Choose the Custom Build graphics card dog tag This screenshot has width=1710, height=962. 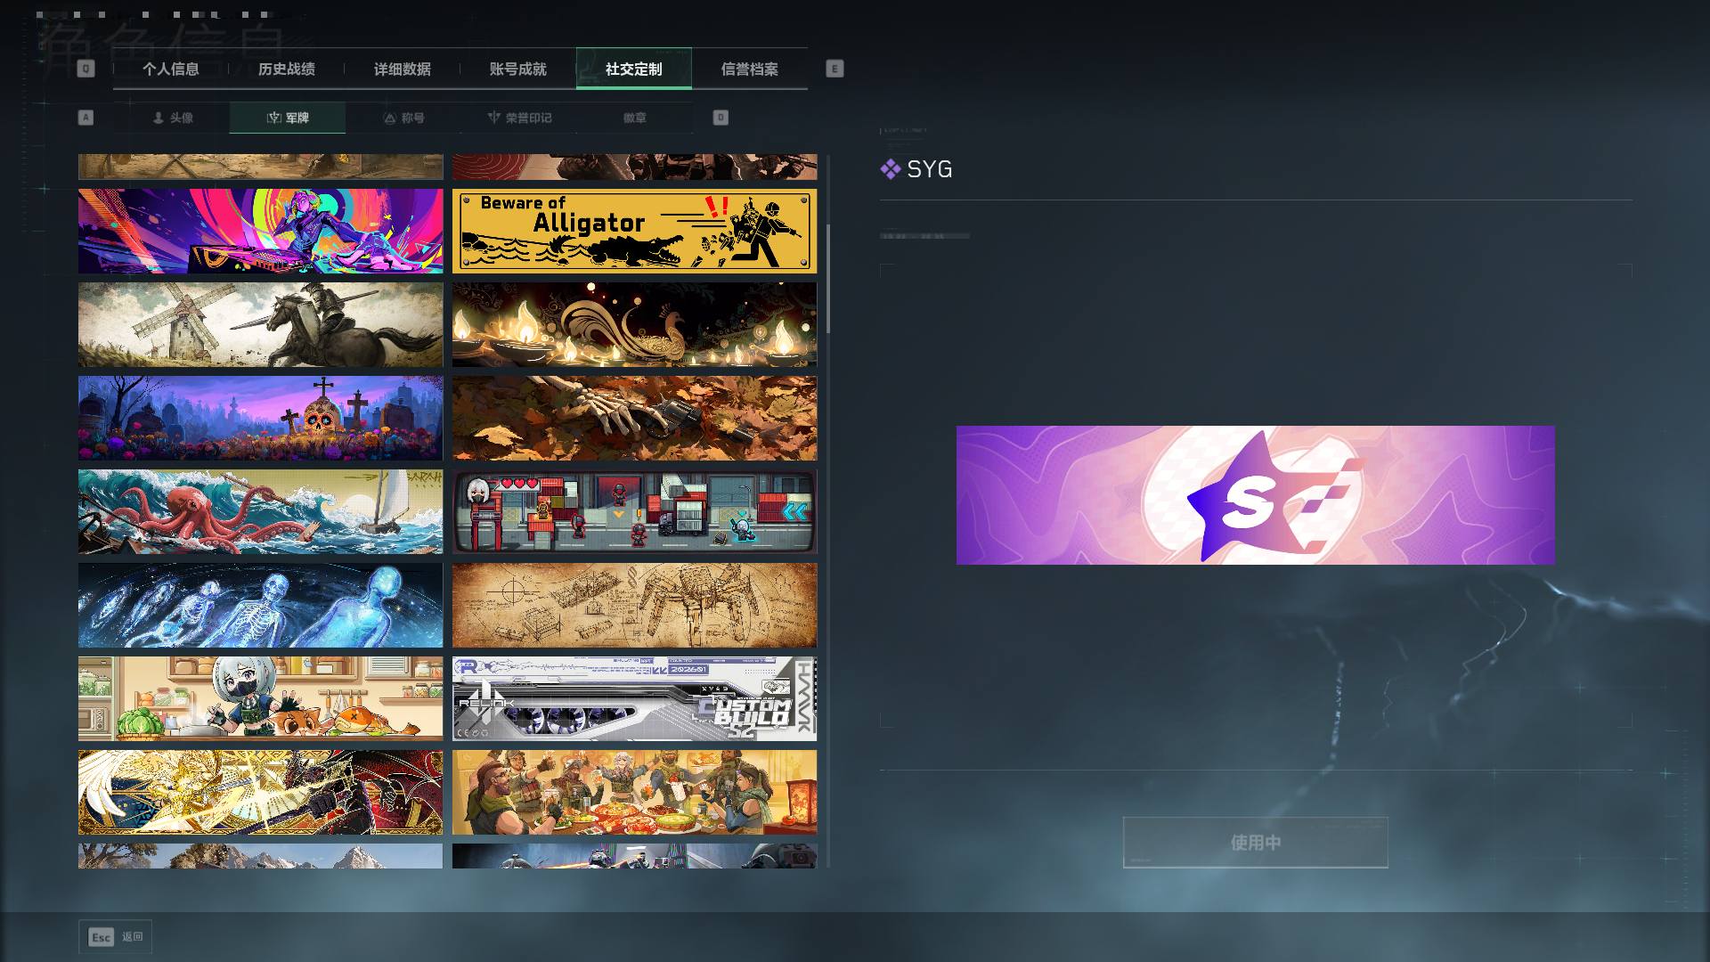click(634, 698)
